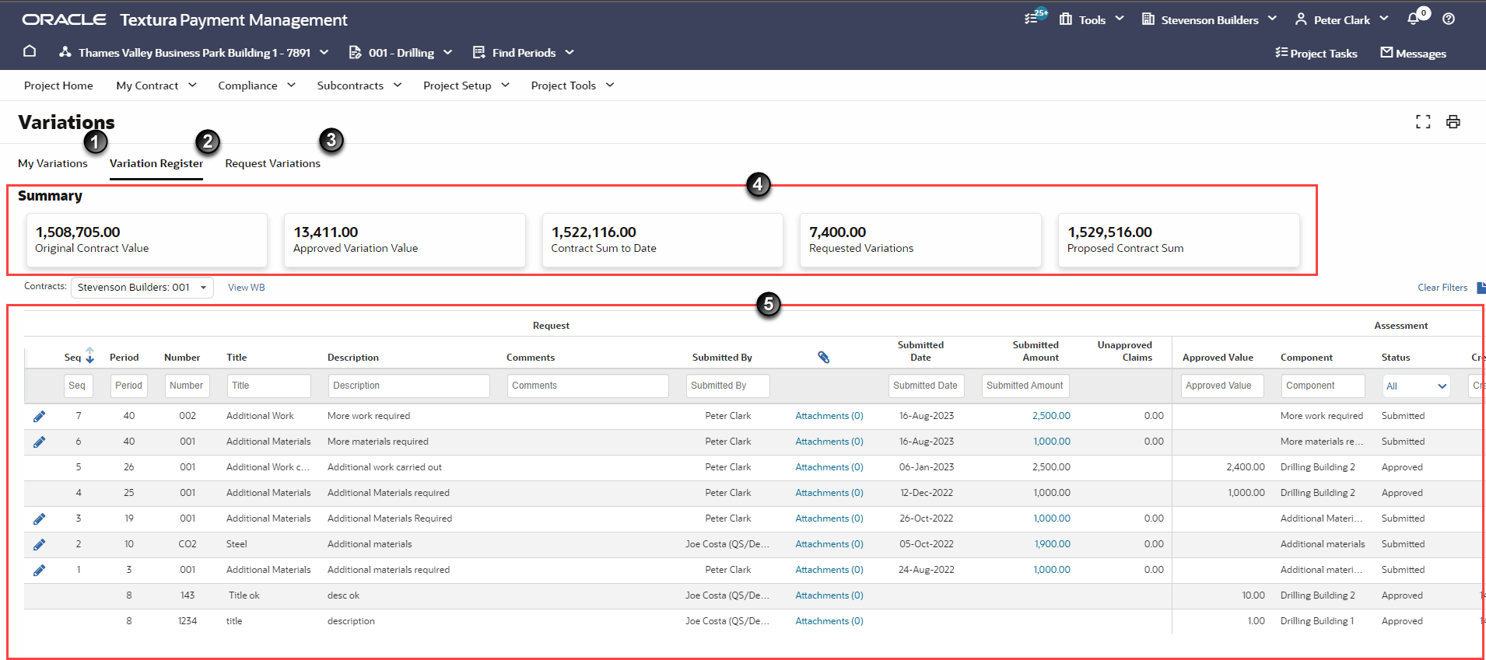Screen dimensions: 1486x660
Task: Click the Number filter field
Action: point(187,386)
